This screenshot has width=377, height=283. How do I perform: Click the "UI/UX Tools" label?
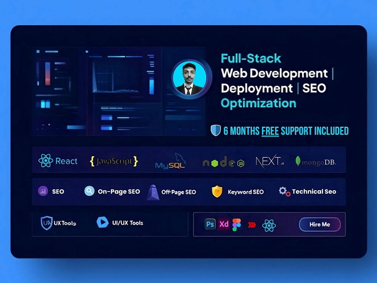128,223
